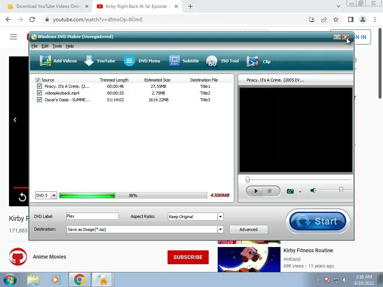Open the File menu
The image size is (383, 287).
(34, 46)
